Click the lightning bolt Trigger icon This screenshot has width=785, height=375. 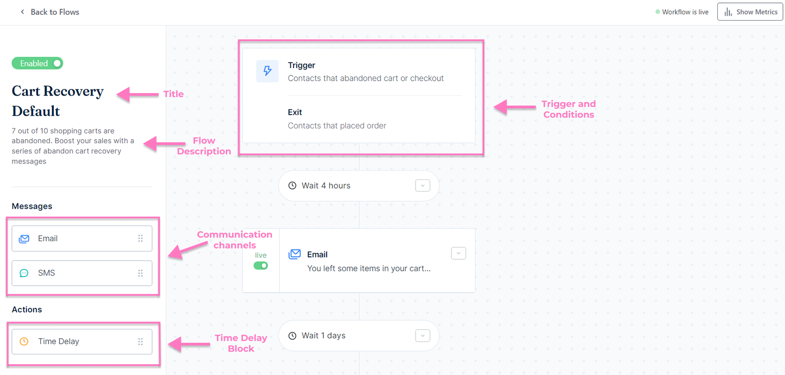pyautogui.click(x=267, y=71)
